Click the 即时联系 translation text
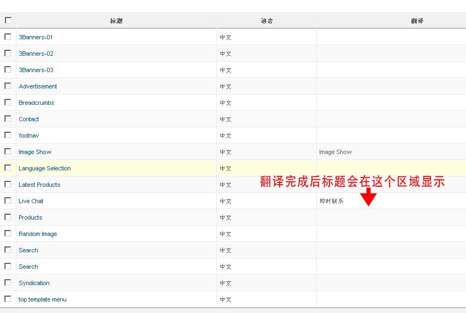The image size is (466, 313). coord(332,201)
